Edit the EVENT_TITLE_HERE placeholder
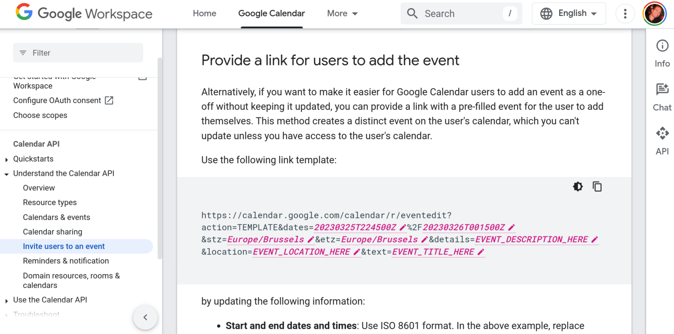The image size is (674, 334). point(438,252)
